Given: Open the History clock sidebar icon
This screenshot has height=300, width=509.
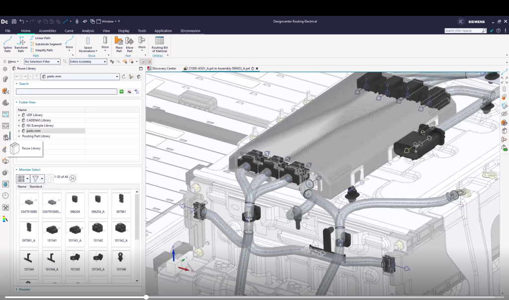Looking at the screenshot, I should (x=5, y=195).
